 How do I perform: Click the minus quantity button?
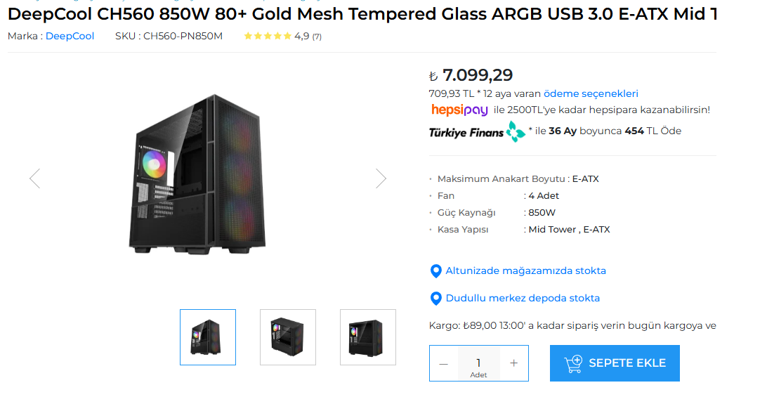tap(443, 363)
